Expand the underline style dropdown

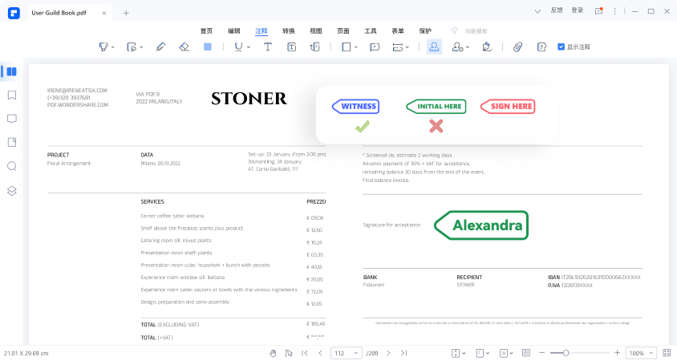pos(248,48)
